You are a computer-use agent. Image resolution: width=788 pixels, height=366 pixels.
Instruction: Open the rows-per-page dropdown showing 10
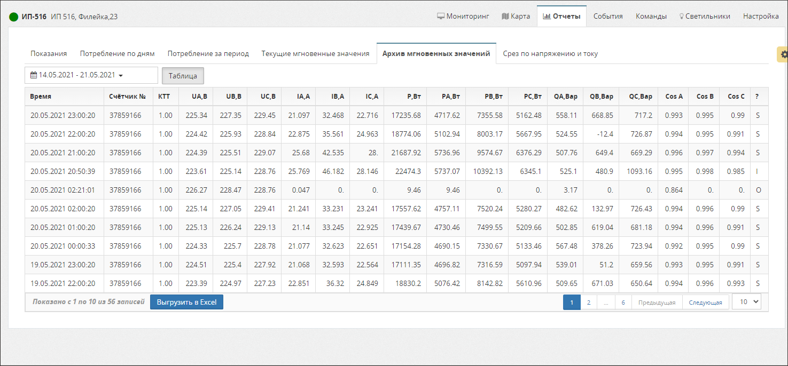coord(746,302)
